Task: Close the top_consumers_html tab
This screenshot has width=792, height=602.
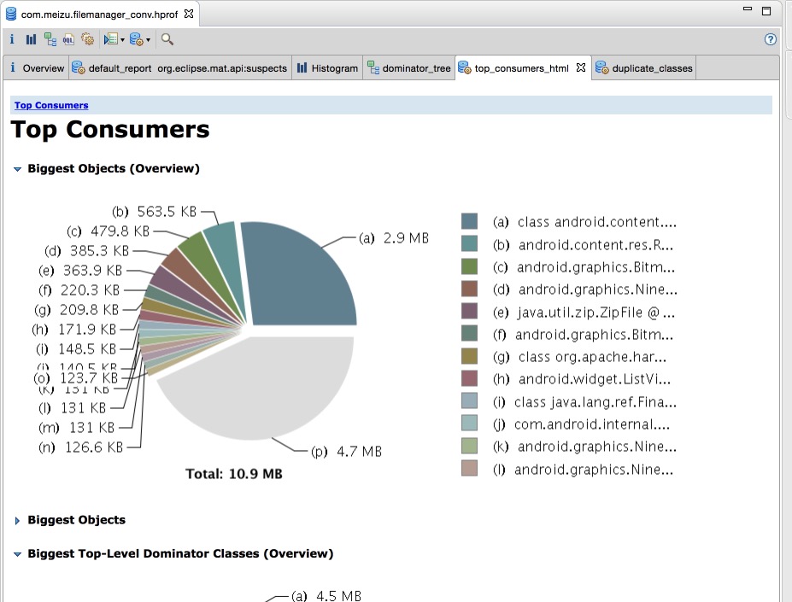Action: 581,67
